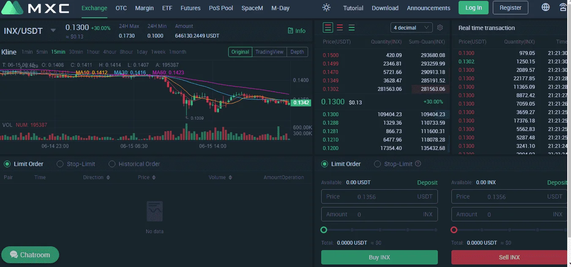The image size is (571, 267).
Task: Select the 15min Kline interval
Action: click(58, 52)
